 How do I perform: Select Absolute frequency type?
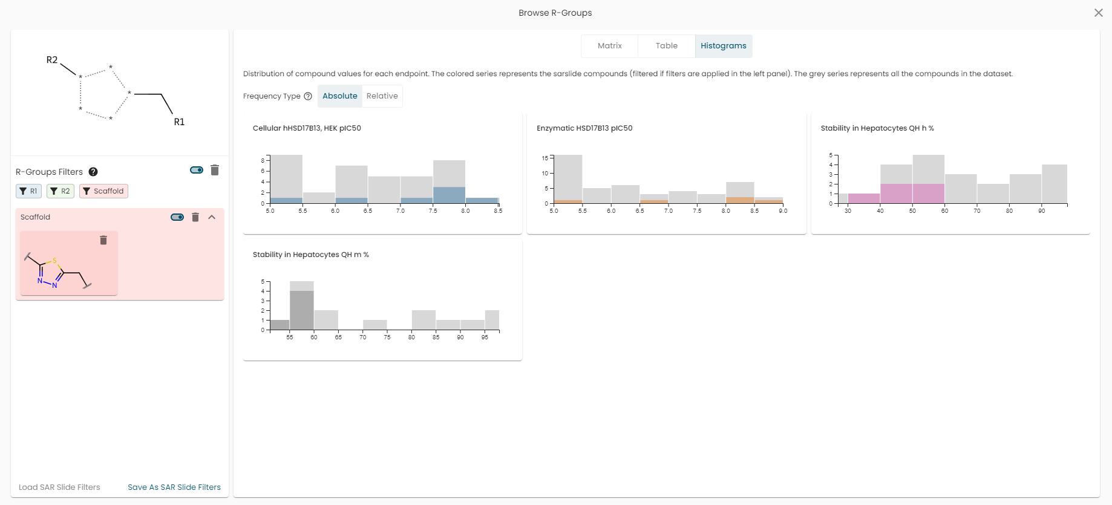tap(340, 96)
